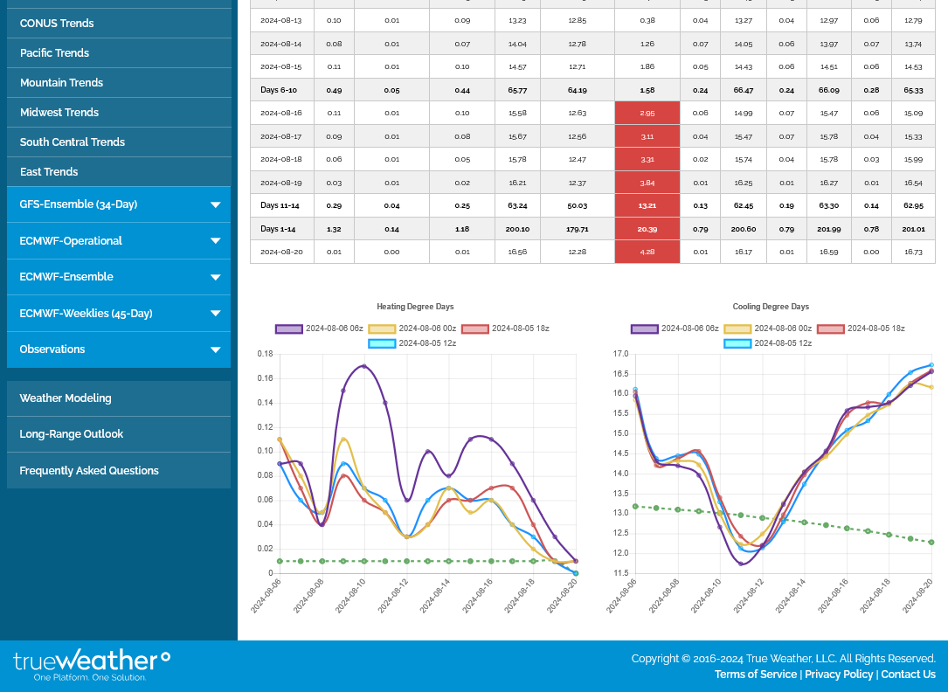The width and height of the screenshot is (948, 692).
Task: Expand the GFS-Ensemble (34-Day) menu
Action: 119,204
